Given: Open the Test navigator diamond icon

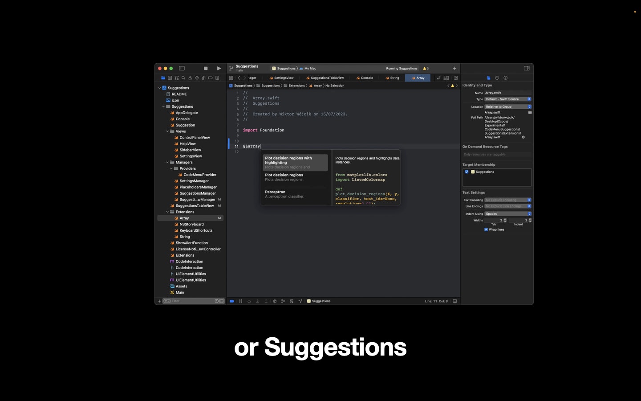Looking at the screenshot, I should click(x=197, y=78).
